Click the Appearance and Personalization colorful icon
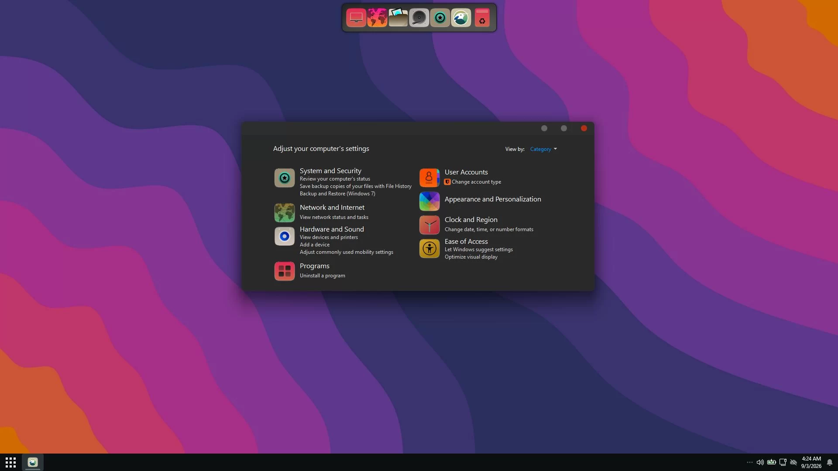 [x=429, y=201]
